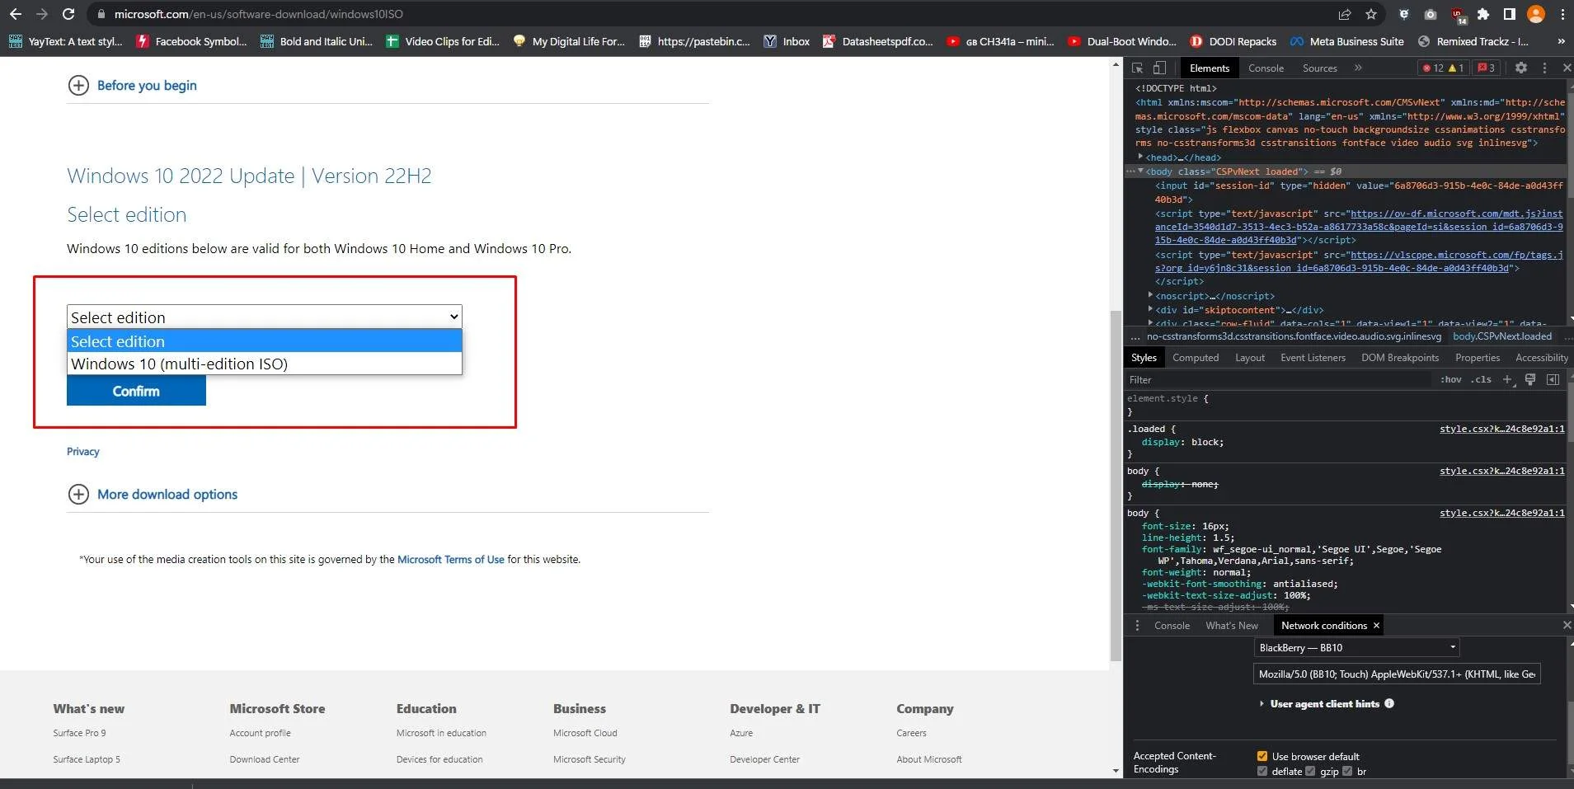
Task: Open the DODI Repacks bookmark
Action: 1233,41
